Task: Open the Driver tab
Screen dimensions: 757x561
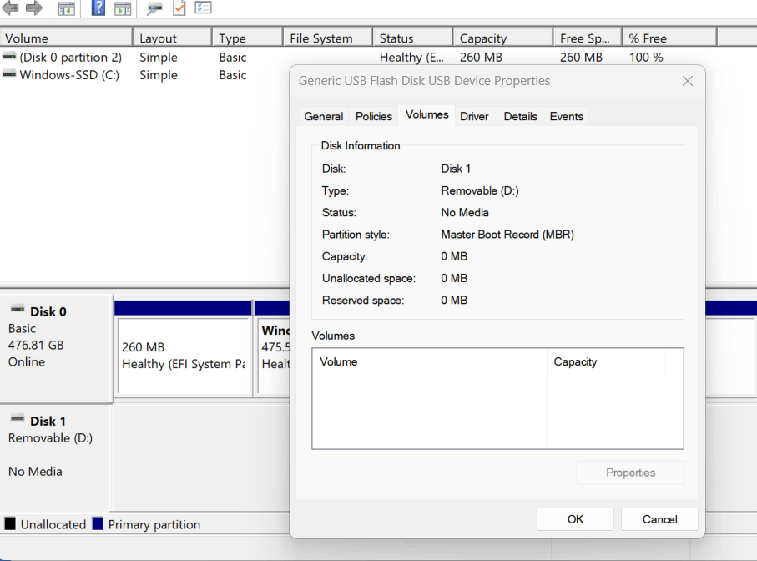Action: 474,116
